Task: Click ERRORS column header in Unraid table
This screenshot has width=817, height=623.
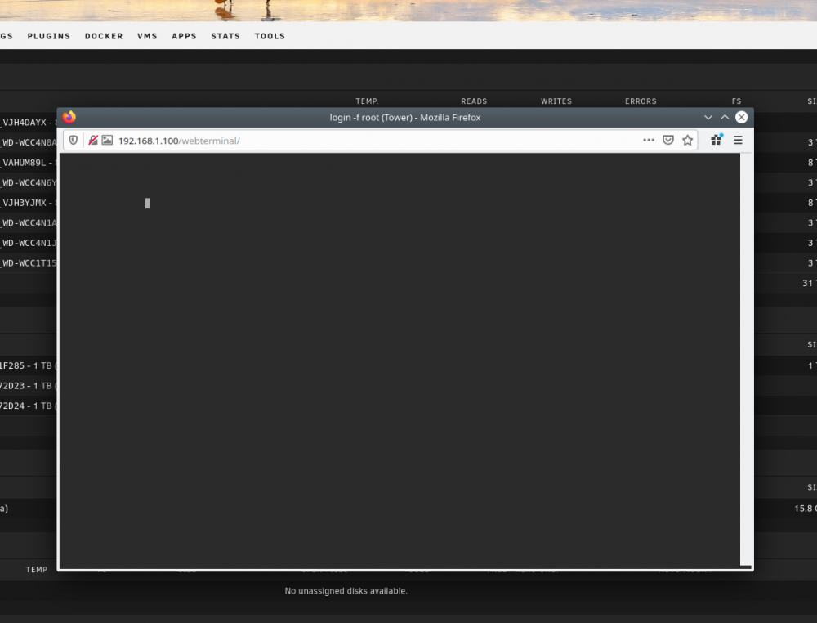Action: 641,101
